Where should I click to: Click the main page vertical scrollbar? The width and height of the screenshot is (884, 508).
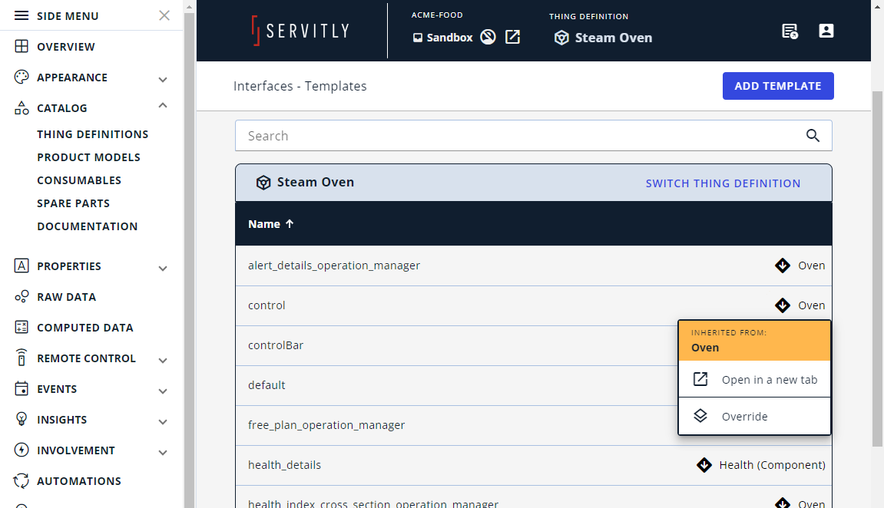coord(877,268)
